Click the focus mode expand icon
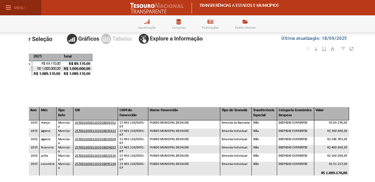This screenshot has height=182, width=375. click(x=351, y=49)
